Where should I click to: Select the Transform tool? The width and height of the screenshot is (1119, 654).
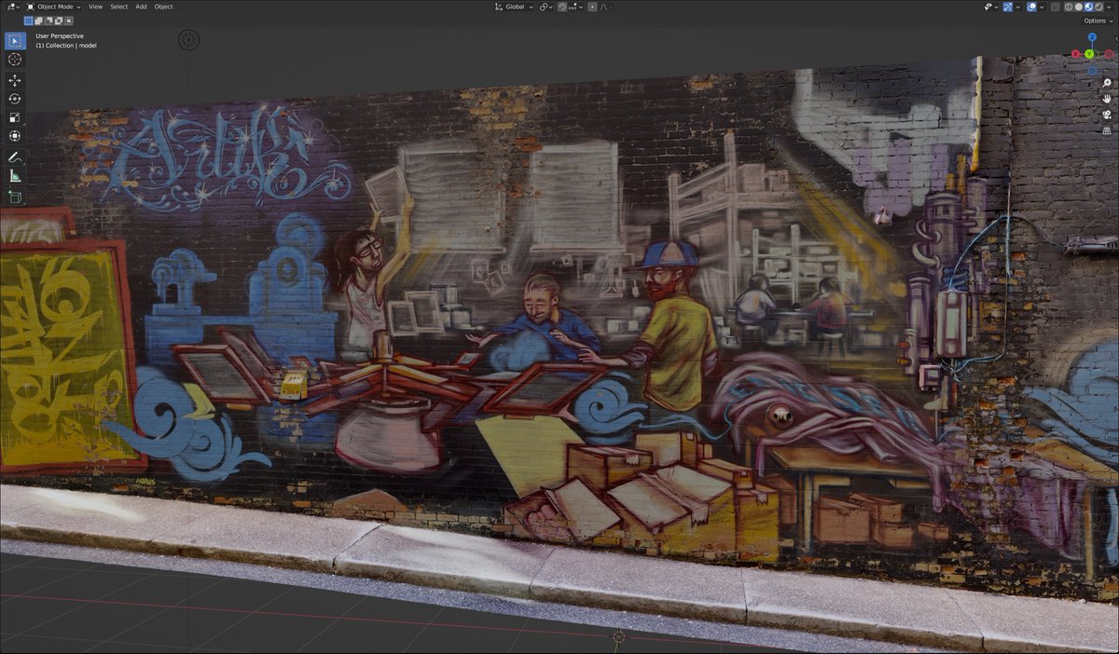tap(15, 136)
